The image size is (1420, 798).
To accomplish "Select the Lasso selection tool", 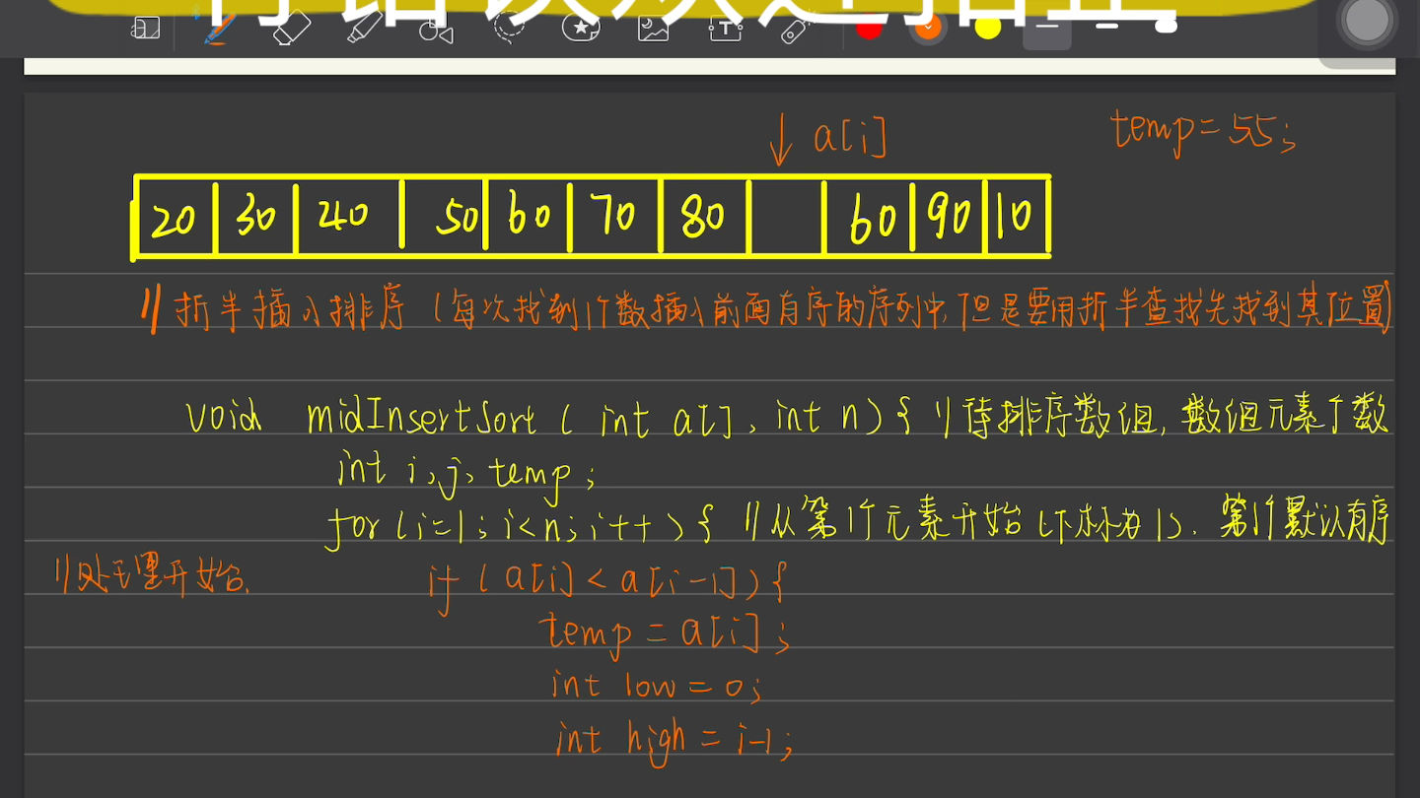I will (508, 29).
